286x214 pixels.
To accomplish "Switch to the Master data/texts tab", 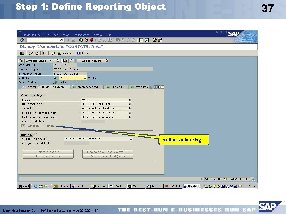I will (x=87, y=87).
